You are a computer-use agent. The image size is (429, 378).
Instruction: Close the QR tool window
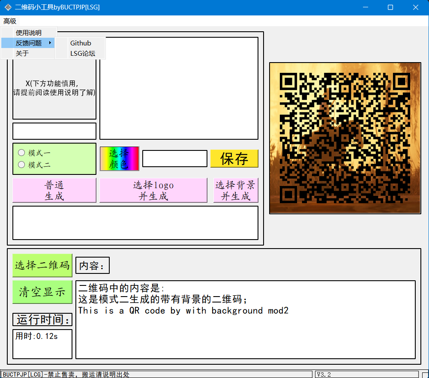pyautogui.click(x=416, y=7)
